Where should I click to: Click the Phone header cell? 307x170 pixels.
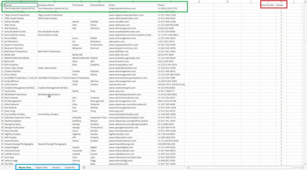[x=171, y=5]
